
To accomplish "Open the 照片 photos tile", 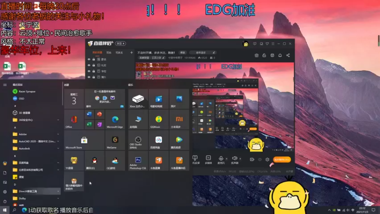I will pos(180,99).
